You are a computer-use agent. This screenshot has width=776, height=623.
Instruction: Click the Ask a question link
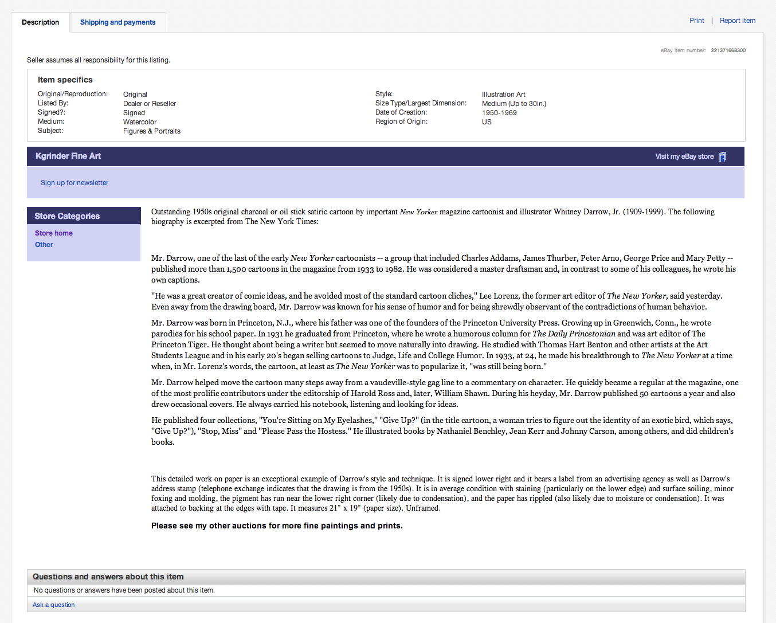click(53, 605)
